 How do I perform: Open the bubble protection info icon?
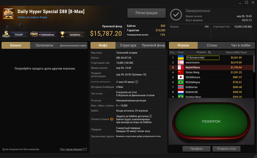tap(150, 116)
